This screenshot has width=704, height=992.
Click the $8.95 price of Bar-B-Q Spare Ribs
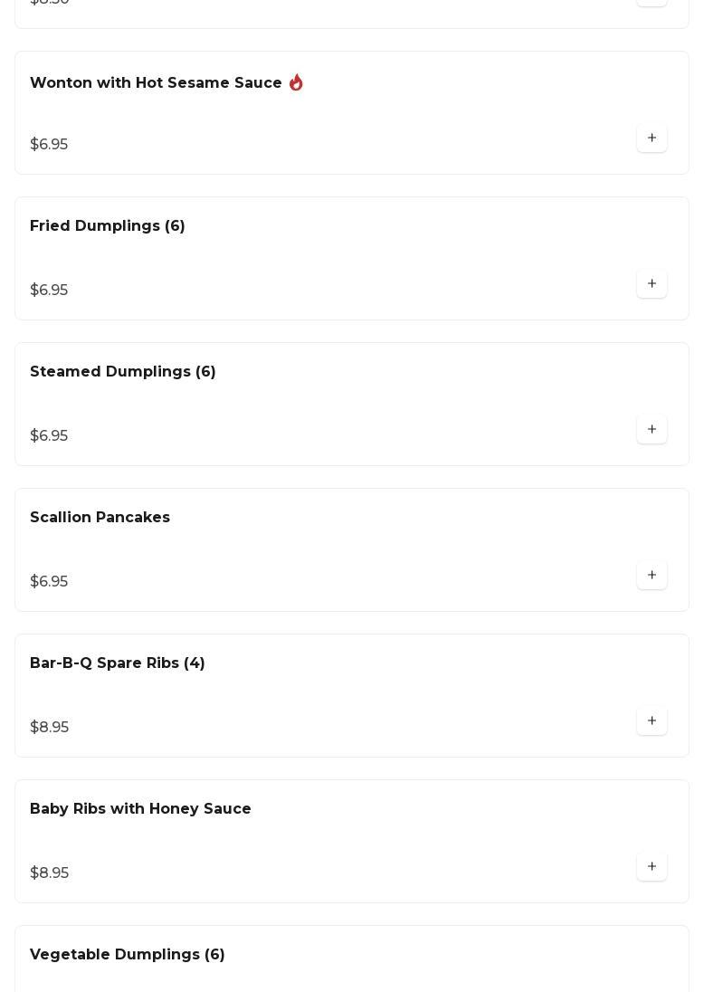pos(50,728)
